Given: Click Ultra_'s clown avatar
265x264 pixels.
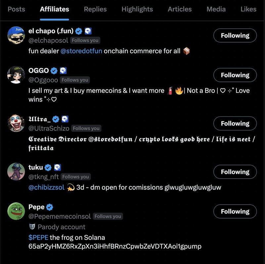Looking at the screenshot, I should coord(16,123).
